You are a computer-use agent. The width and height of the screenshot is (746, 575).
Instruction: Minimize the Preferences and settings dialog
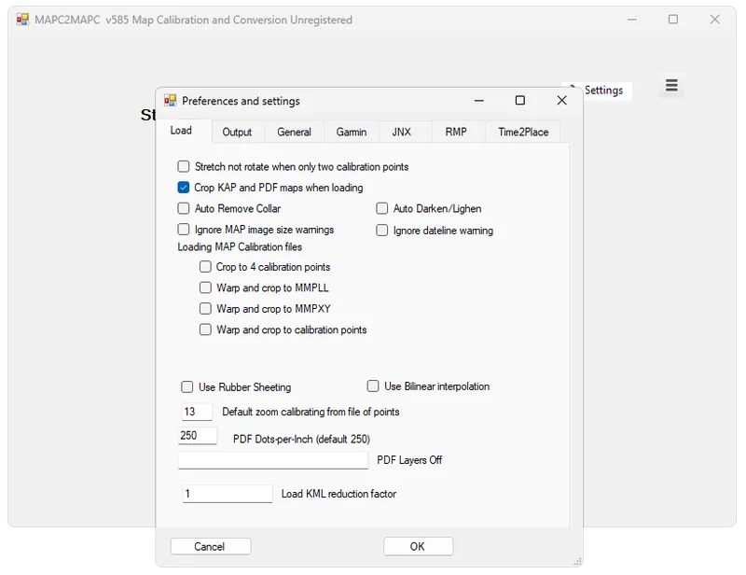pos(479,101)
